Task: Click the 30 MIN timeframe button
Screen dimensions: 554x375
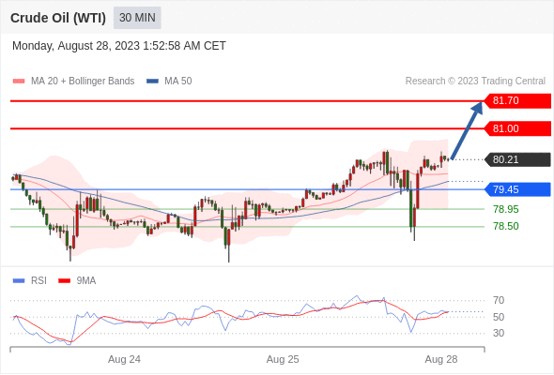Action: point(137,18)
